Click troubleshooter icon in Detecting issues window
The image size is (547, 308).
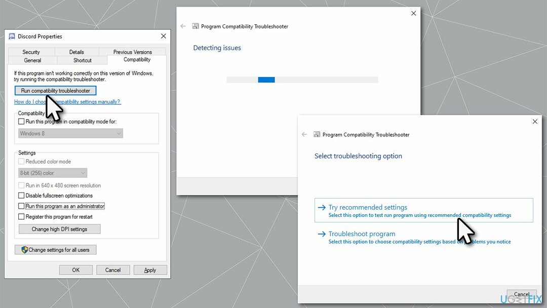(x=196, y=26)
